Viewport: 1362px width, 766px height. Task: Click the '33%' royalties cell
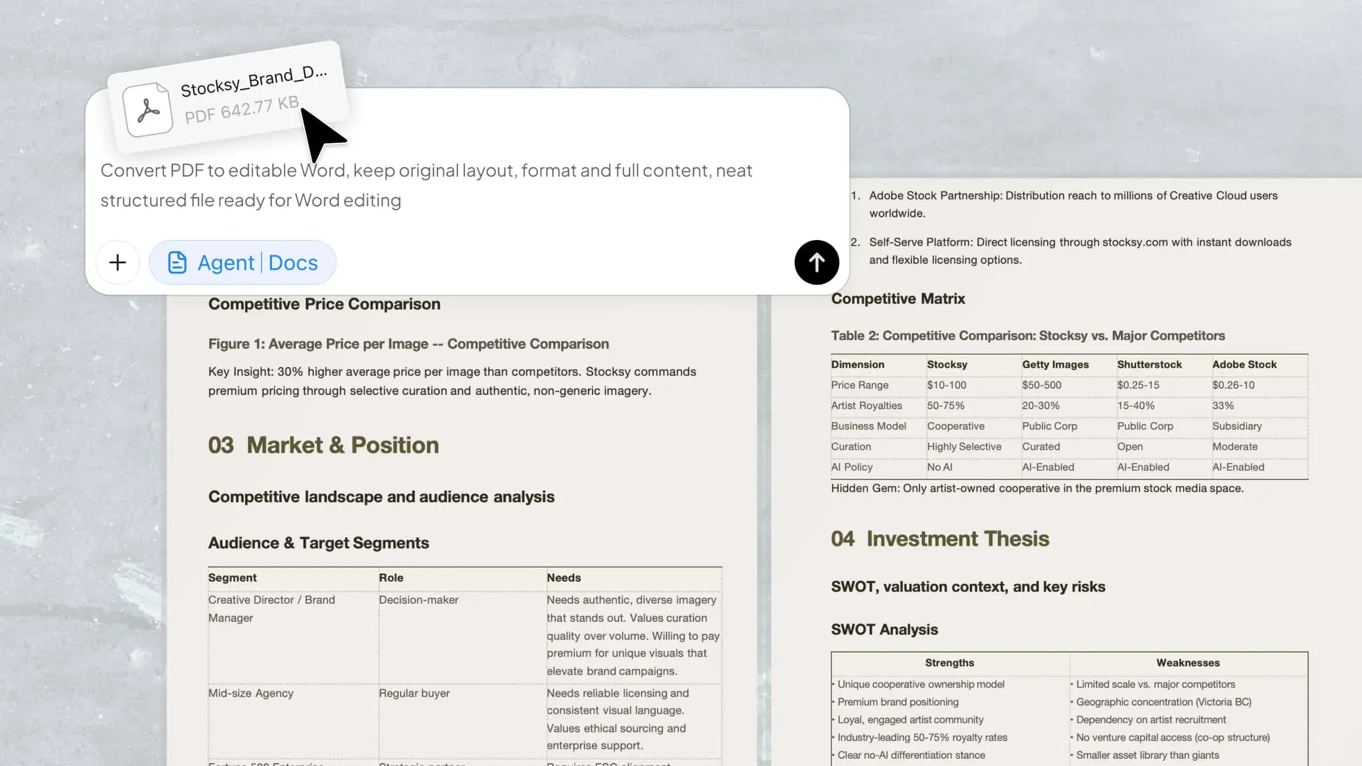click(1223, 405)
